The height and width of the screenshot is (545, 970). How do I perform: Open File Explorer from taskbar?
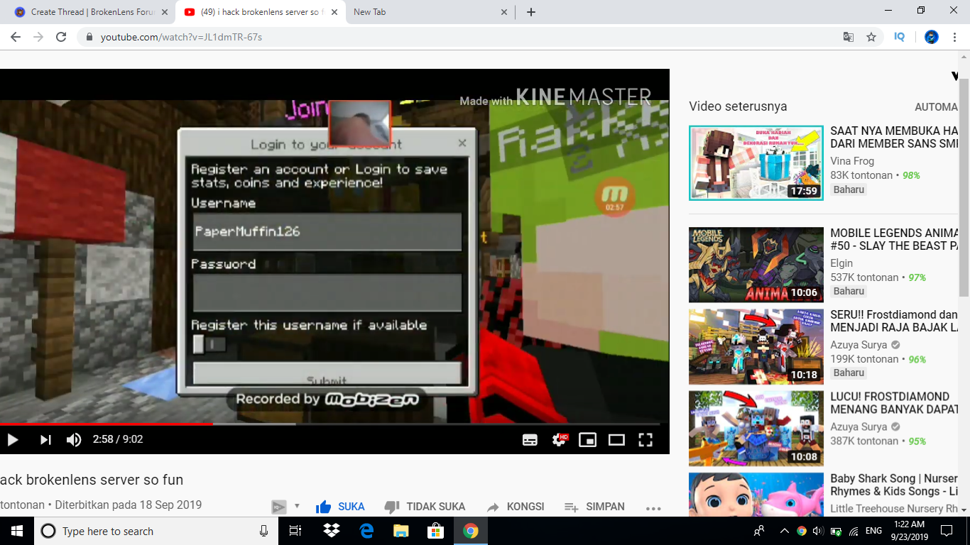(x=401, y=531)
